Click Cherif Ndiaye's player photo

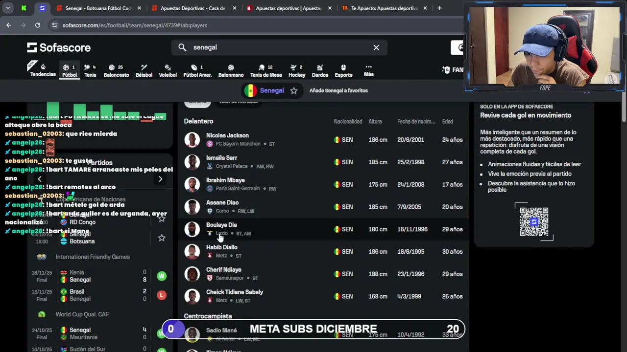pos(192,274)
